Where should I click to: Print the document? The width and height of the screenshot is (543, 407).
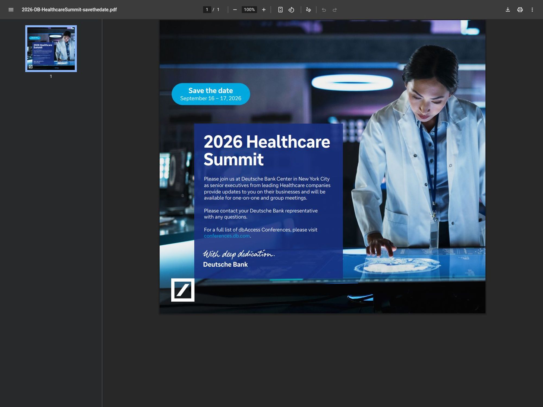(x=520, y=9)
